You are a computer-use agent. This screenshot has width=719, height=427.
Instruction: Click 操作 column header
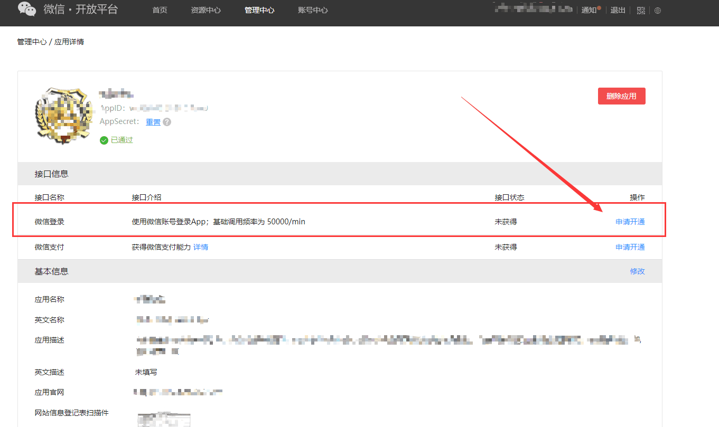[638, 197]
